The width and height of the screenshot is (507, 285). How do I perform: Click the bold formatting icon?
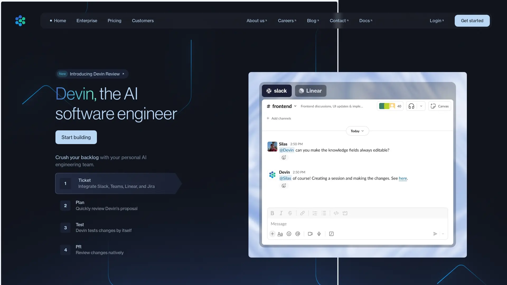click(272, 213)
